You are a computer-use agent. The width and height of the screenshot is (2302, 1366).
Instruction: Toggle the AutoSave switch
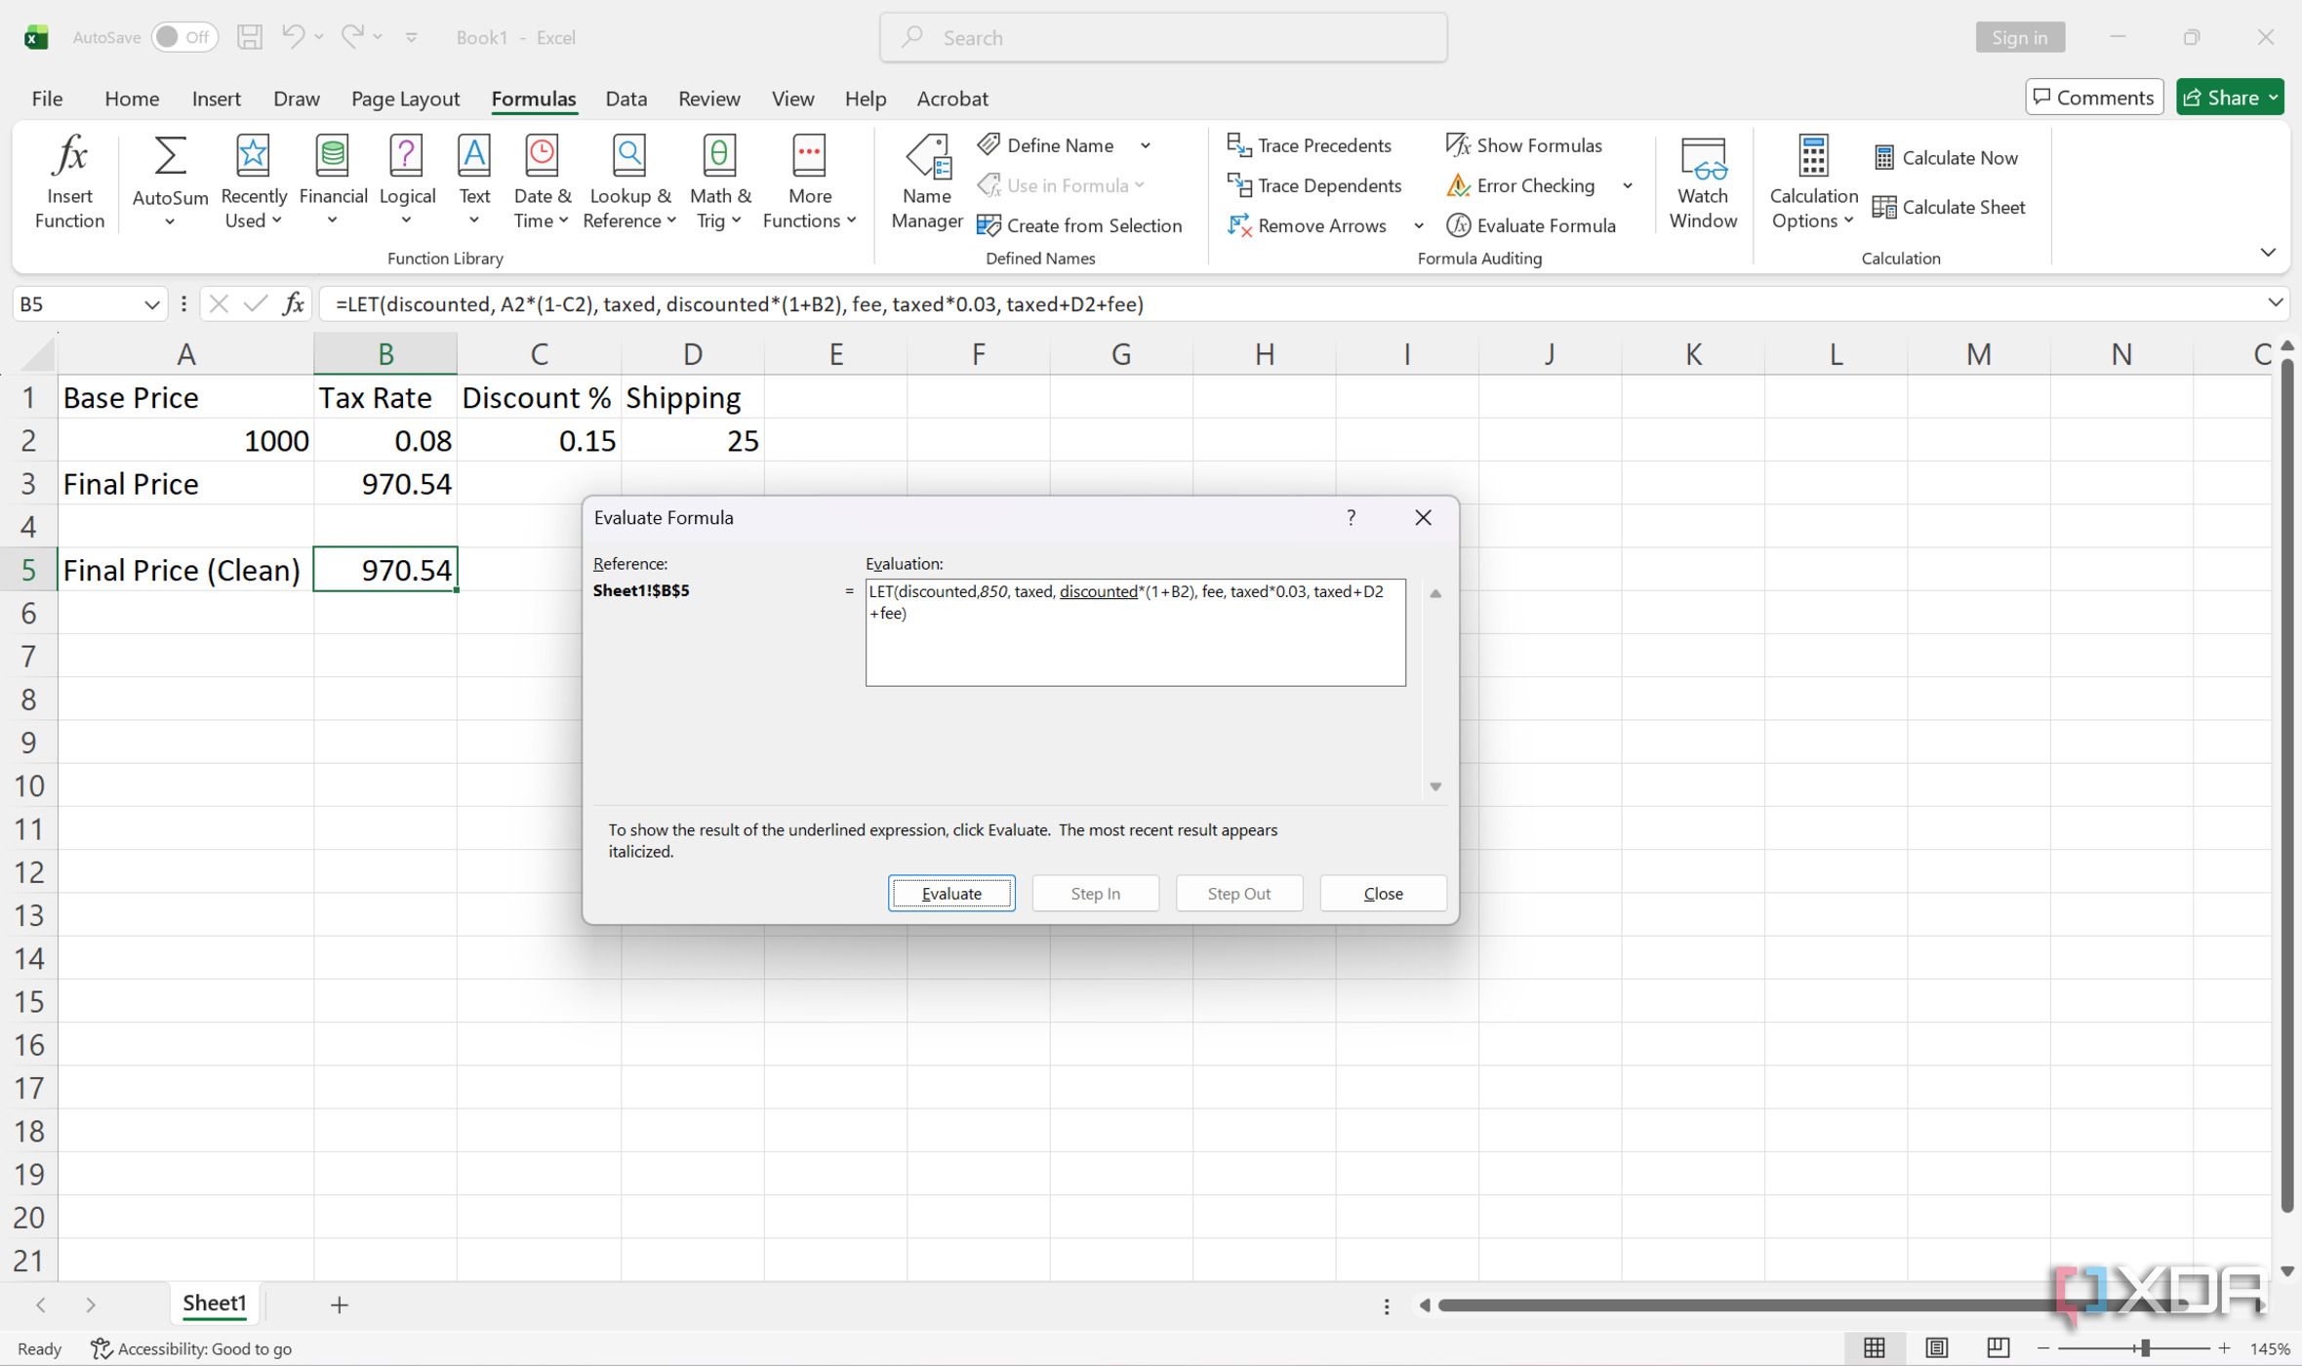pos(183,37)
